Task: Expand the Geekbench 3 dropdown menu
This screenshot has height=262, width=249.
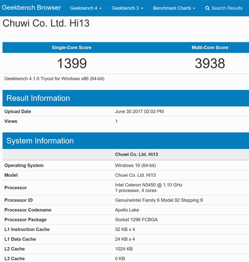Action: tap(127, 8)
